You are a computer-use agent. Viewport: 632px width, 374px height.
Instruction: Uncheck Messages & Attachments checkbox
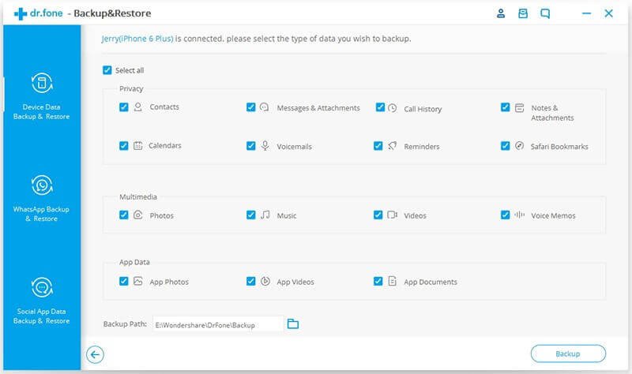[250, 107]
